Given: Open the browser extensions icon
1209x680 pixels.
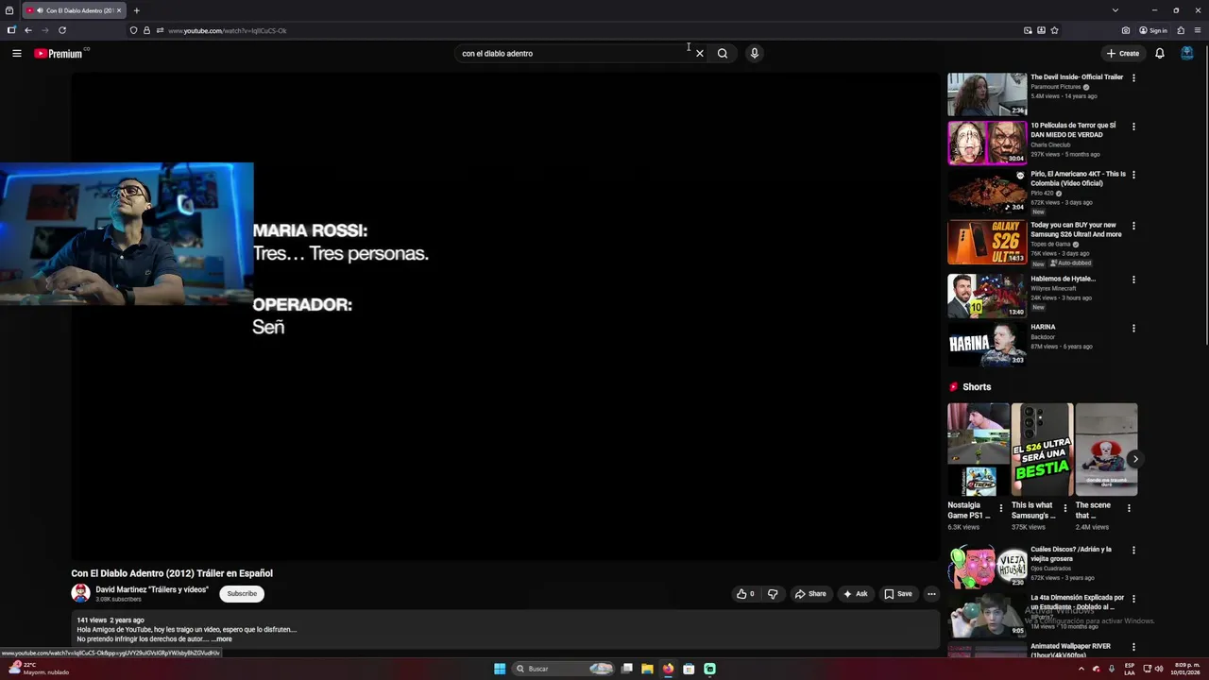Looking at the screenshot, I should click(1181, 30).
